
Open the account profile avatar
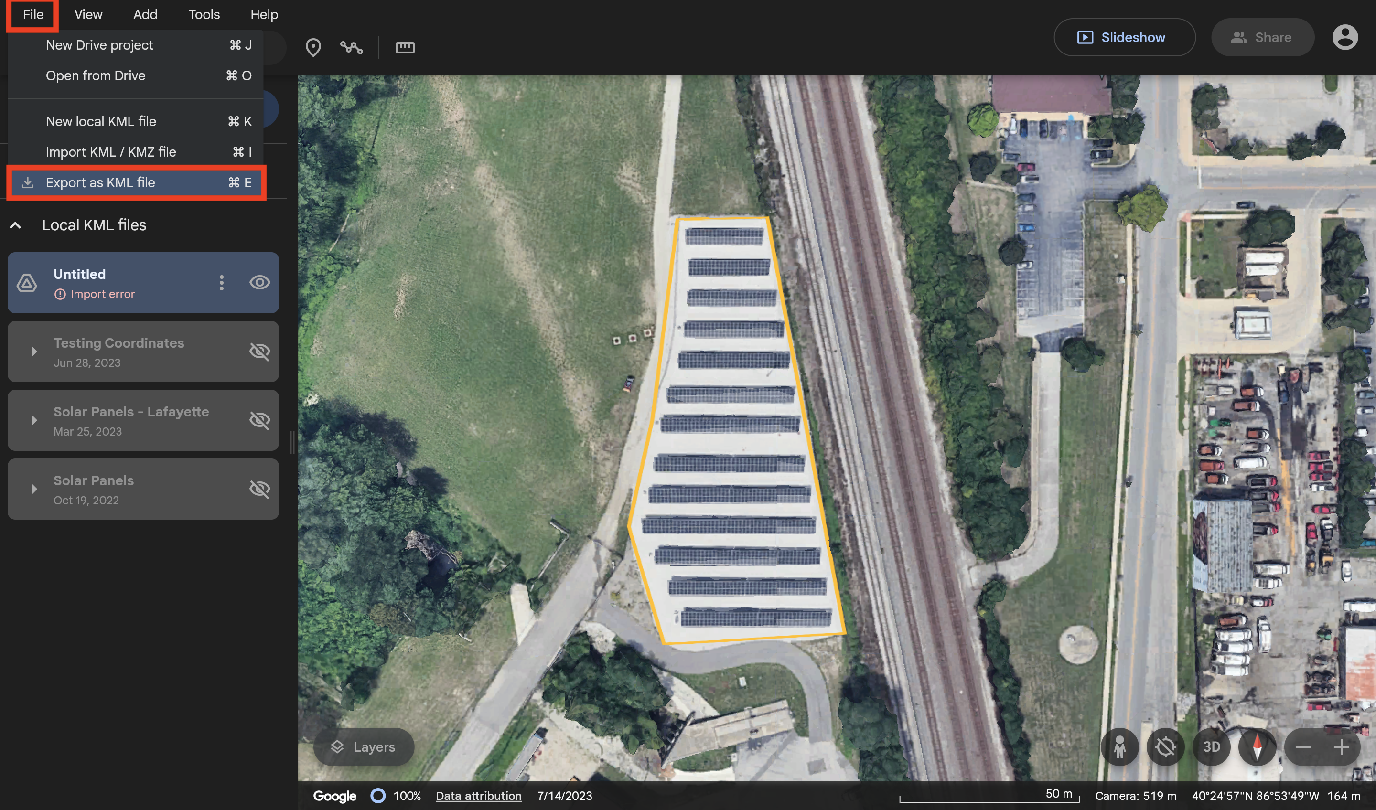1345,37
